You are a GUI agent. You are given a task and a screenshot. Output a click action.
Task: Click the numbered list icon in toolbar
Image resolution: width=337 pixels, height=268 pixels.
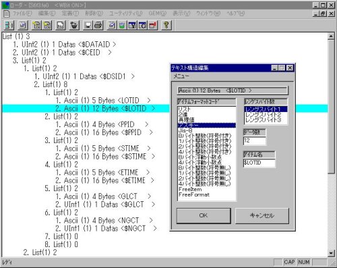[9, 26]
